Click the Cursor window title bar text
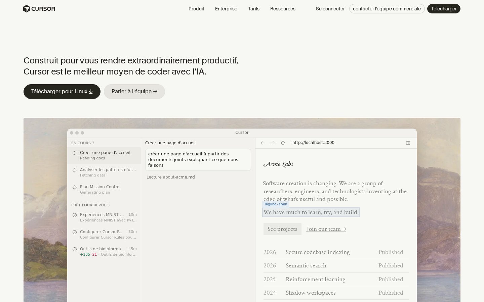The height and width of the screenshot is (302, 484). tap(242, 133)
